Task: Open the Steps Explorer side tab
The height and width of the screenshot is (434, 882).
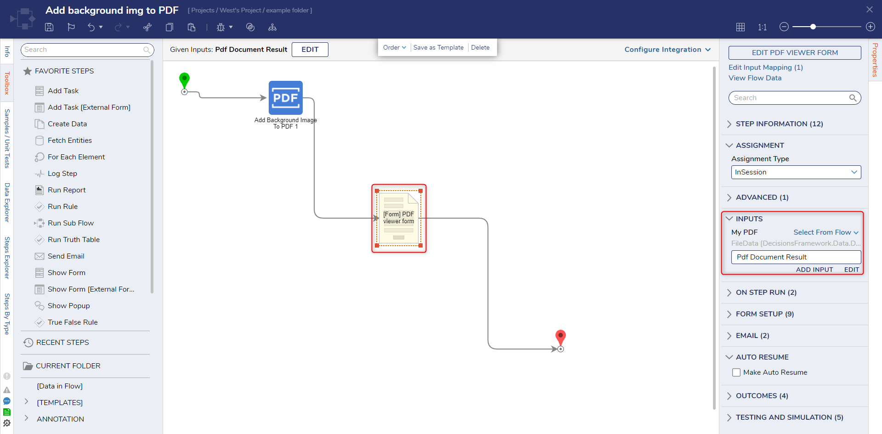Action: point(7,258)
